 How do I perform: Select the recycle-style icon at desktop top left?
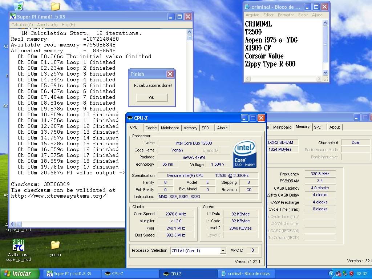(x=19, y=6)
